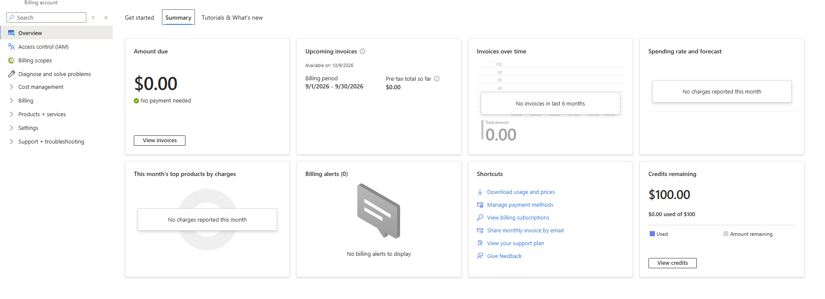Viewport: 825px width, 299px height.
Task: Click the download icon next to Download usage and prices
Action: pyautogui.click(x=480, y=192)
